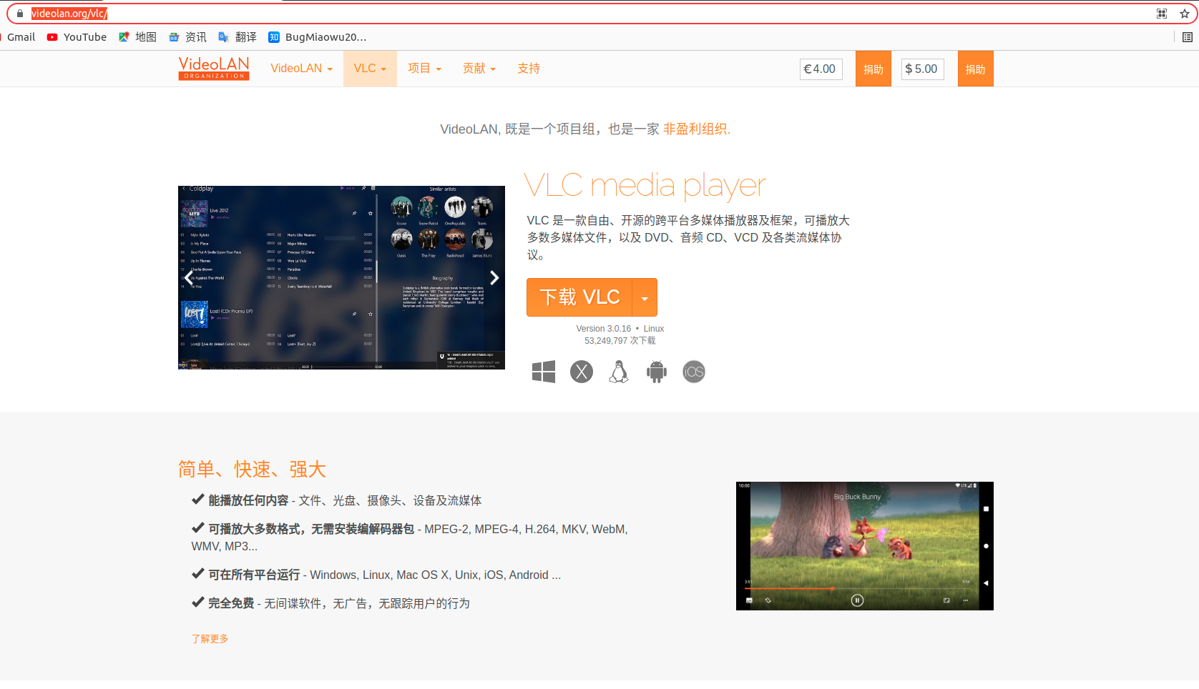Screen dimensions: 1199x689
Task: Open the 地图 maps bookmark
Action: (137, 37)
